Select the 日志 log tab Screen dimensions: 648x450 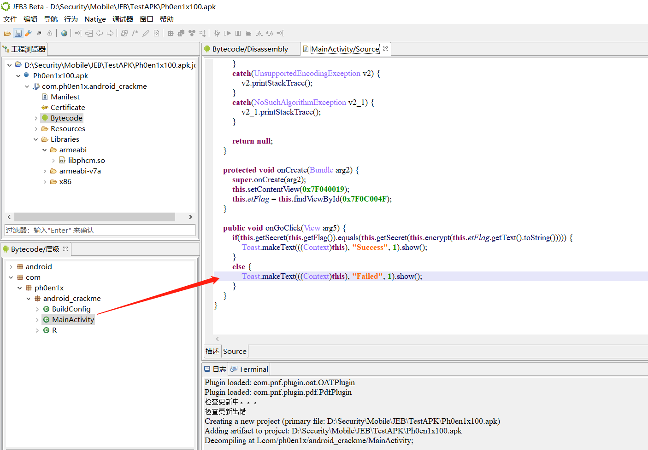(215, 369)
